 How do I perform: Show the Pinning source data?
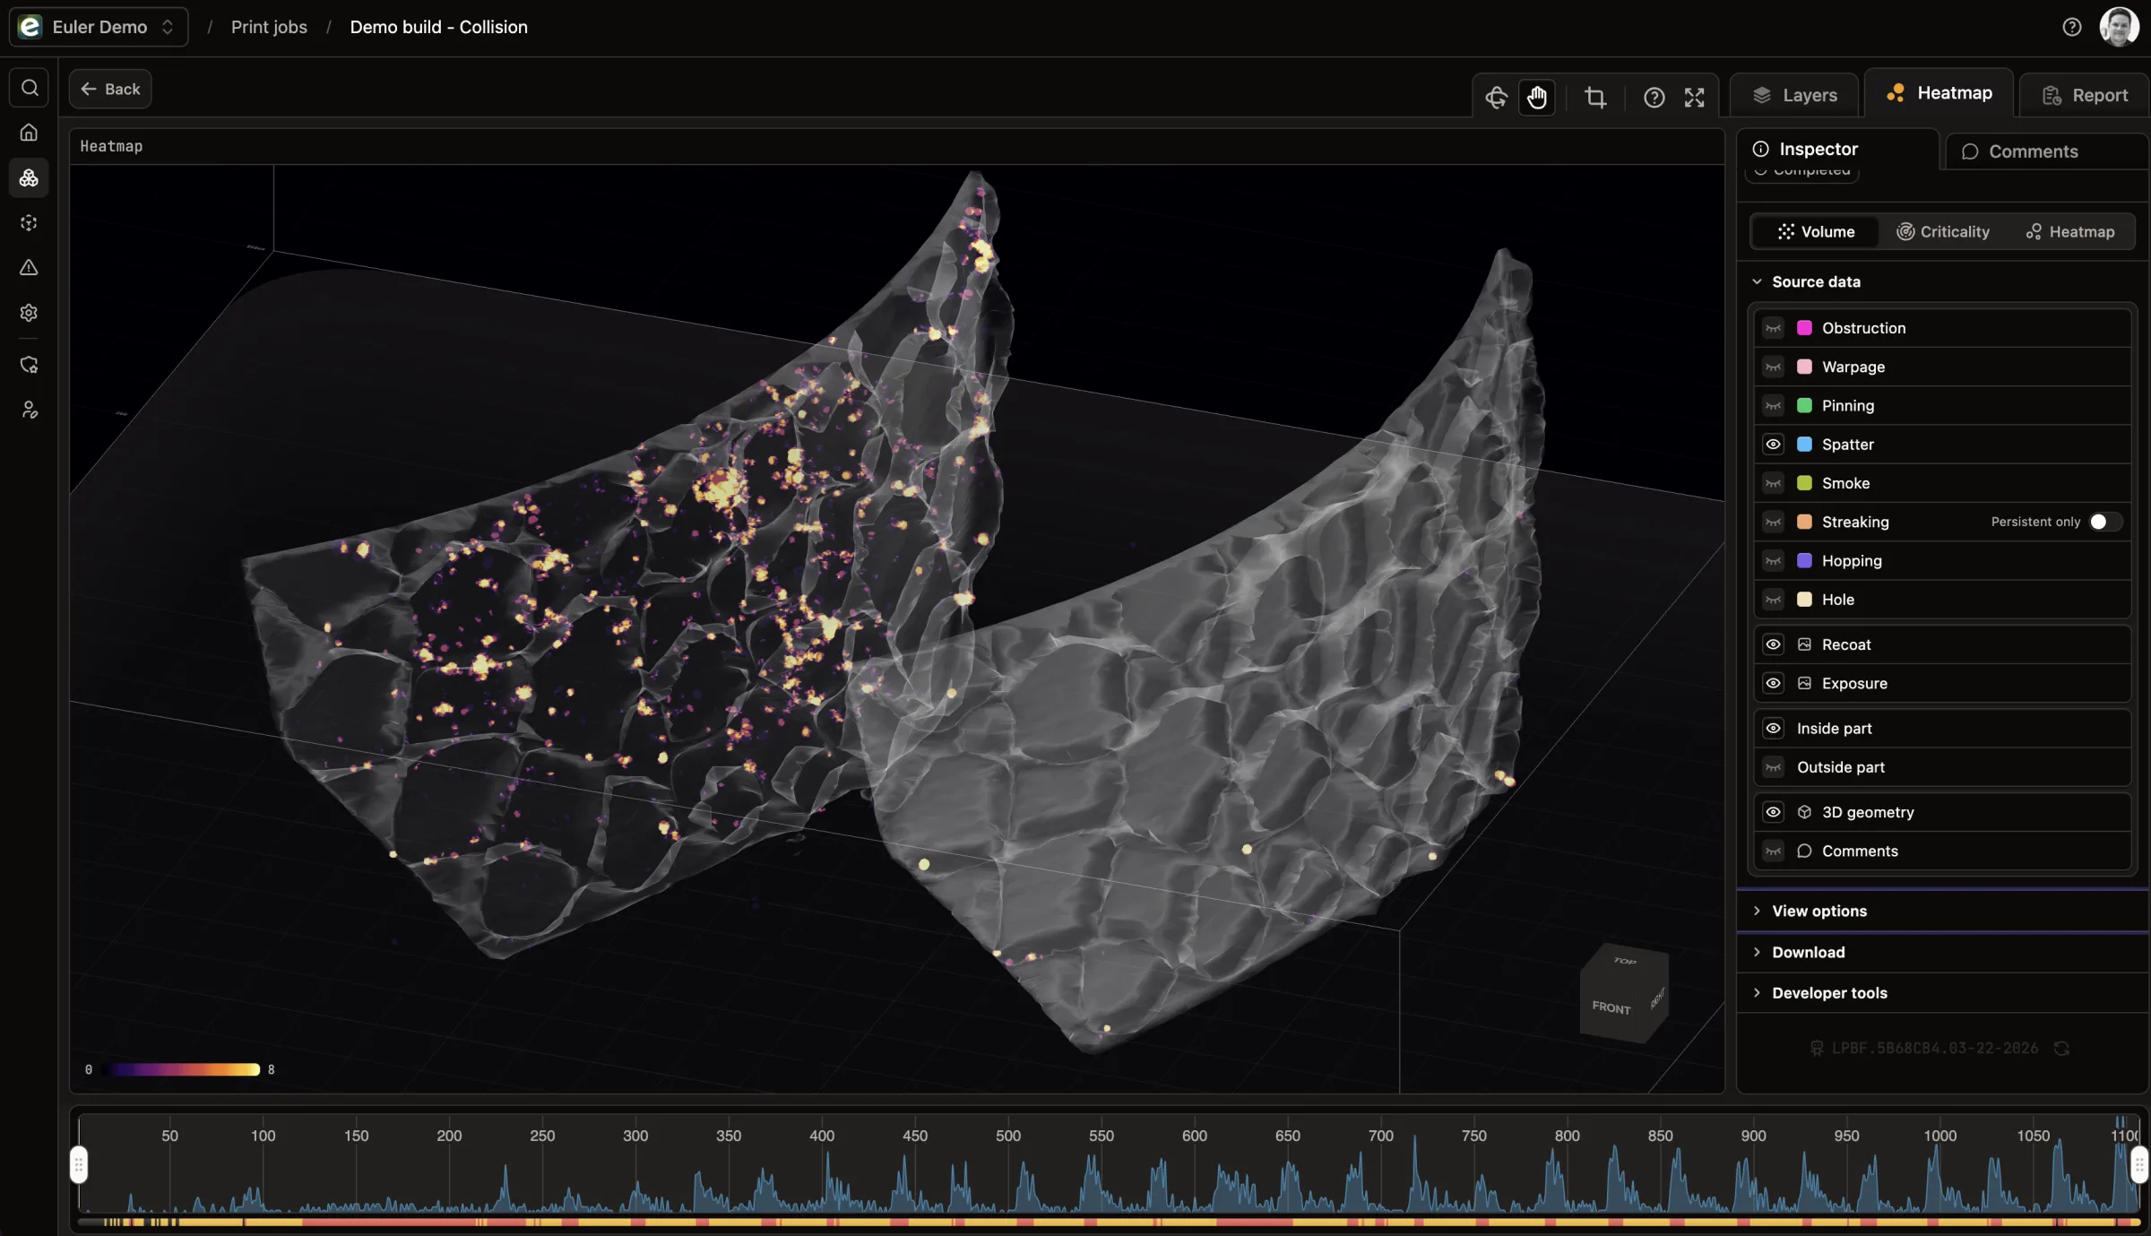[1773, 405]
